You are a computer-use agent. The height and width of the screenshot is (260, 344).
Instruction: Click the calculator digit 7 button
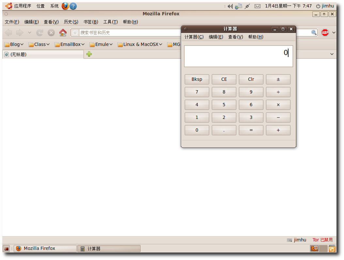(197, 92)
